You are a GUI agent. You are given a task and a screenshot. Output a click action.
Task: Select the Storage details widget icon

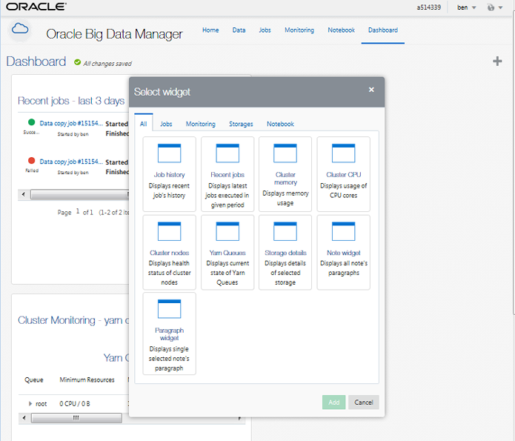(285, 231)
